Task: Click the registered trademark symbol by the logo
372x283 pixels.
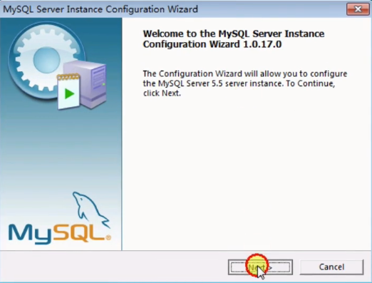Action: pos(108,237)
